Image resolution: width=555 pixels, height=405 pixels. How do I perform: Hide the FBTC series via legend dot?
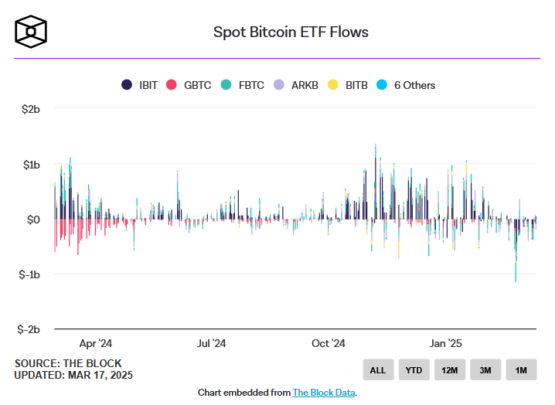click(x=226, y=85)
